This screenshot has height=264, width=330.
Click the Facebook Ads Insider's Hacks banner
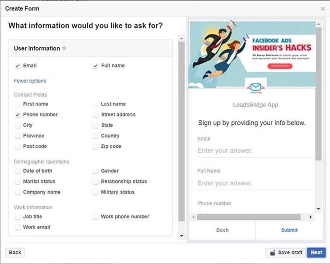[x=252, y=55]
